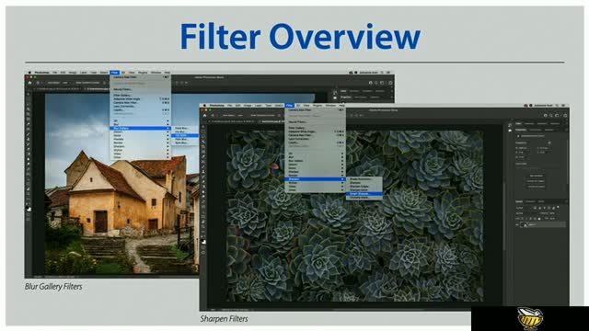Screen dimensions: 589x331
Task: Expand highlighted Sharpen entry in succulents window menu
Action: pyautogui.click(x=315, y=179)
